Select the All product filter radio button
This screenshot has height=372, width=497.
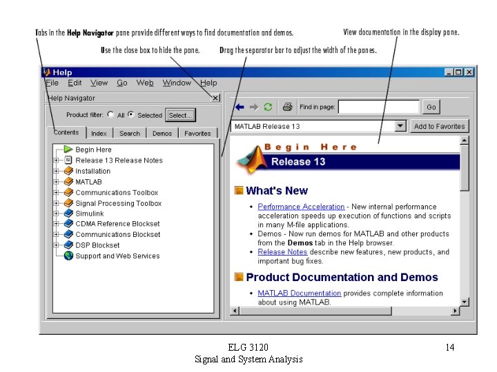110,114
